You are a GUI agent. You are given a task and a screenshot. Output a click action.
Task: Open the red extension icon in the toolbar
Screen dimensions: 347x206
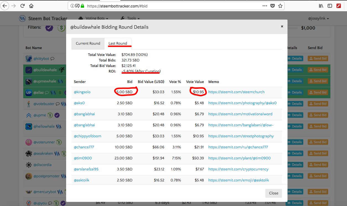point(339,6)
